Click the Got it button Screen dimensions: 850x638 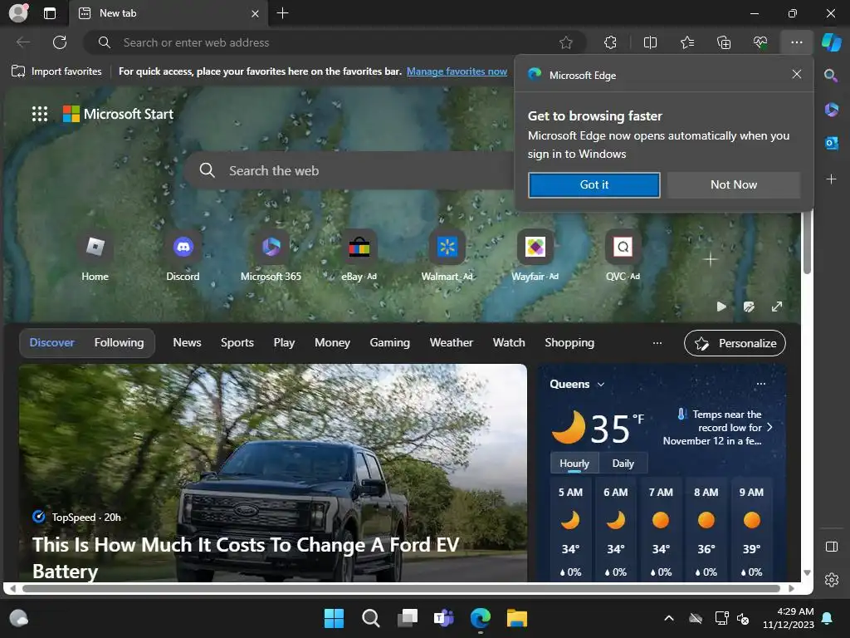point(594,185)
